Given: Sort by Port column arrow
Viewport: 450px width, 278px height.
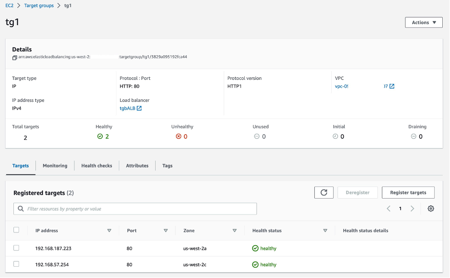Looking at the screenshot, I should pos(165,231).
